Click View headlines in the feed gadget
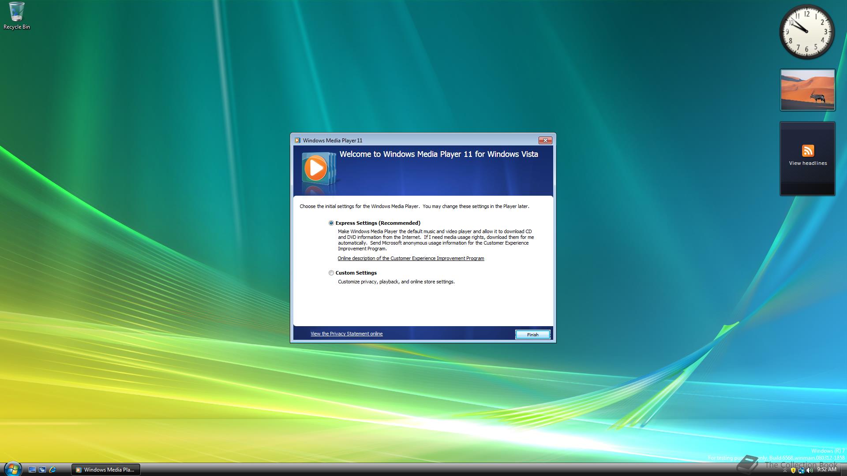 (x=808, y=163)
